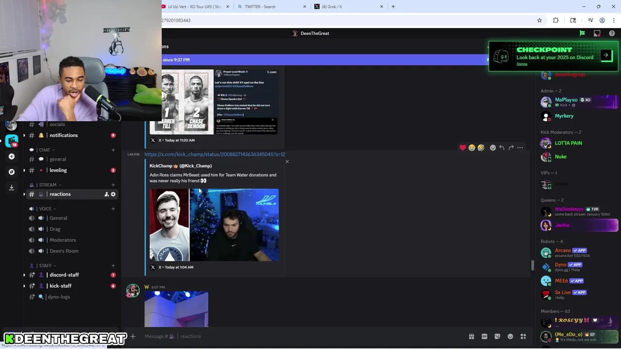Open the Chrome profile avatar icon
This screenshot has height=349, width=621.
point(602,20)
